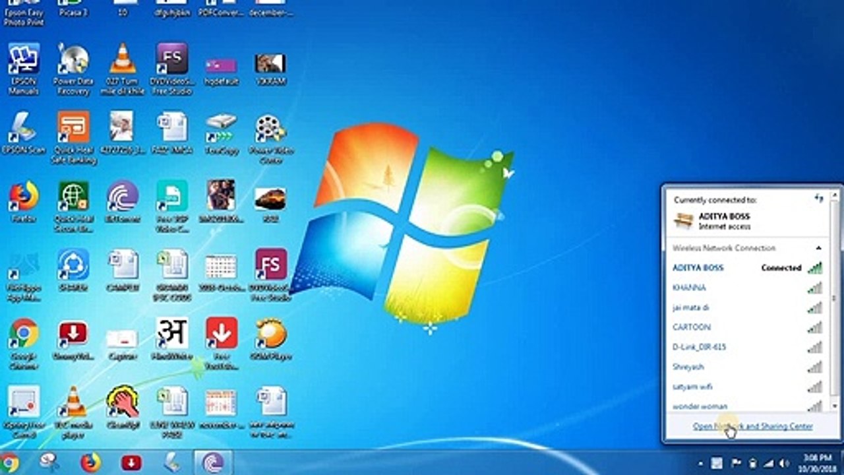
Task: Open the GOM Player desktop shortcut
Action: (270, 338)
